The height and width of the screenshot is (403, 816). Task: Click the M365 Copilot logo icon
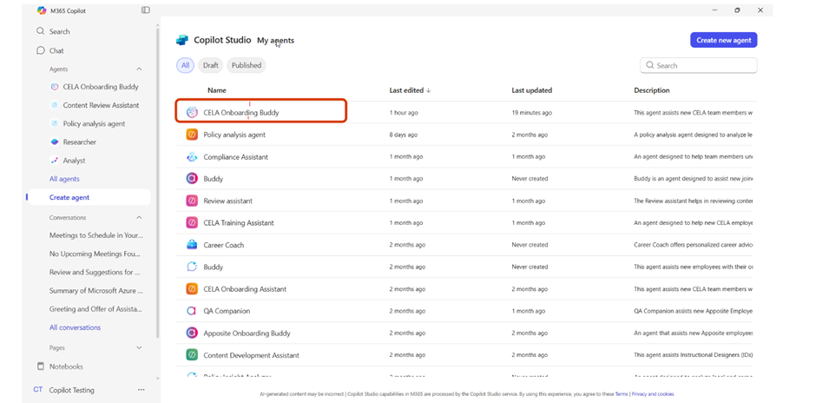pos(42,10)
